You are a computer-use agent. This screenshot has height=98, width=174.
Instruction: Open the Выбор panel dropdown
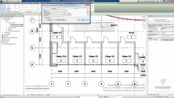[3, 11]
